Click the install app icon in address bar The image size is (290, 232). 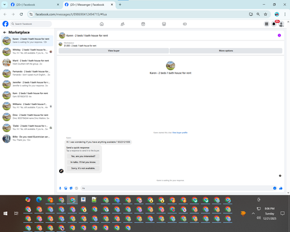coord(251,14)
